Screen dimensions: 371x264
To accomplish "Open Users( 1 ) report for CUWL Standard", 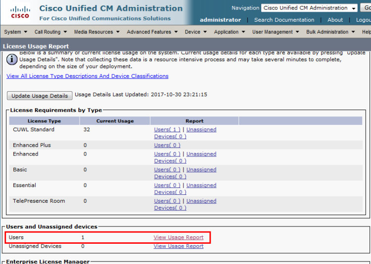I will point(167,129).
